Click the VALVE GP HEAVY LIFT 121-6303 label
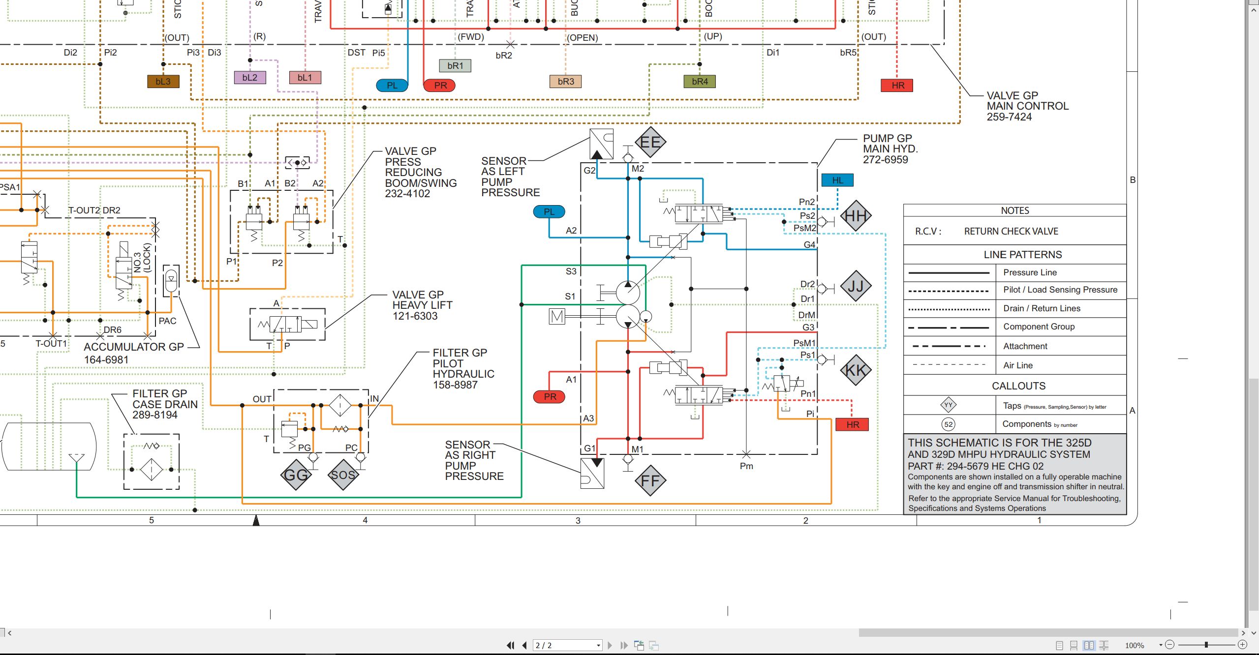This screenshot has width=1259, height=655. (x=422, y=305)
